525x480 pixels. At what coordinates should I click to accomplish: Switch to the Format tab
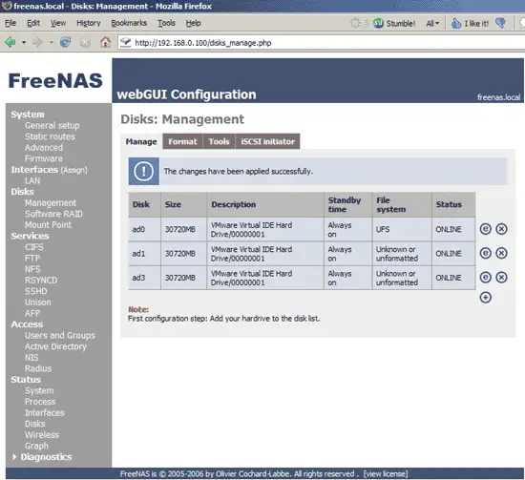[x=182, y=141]
